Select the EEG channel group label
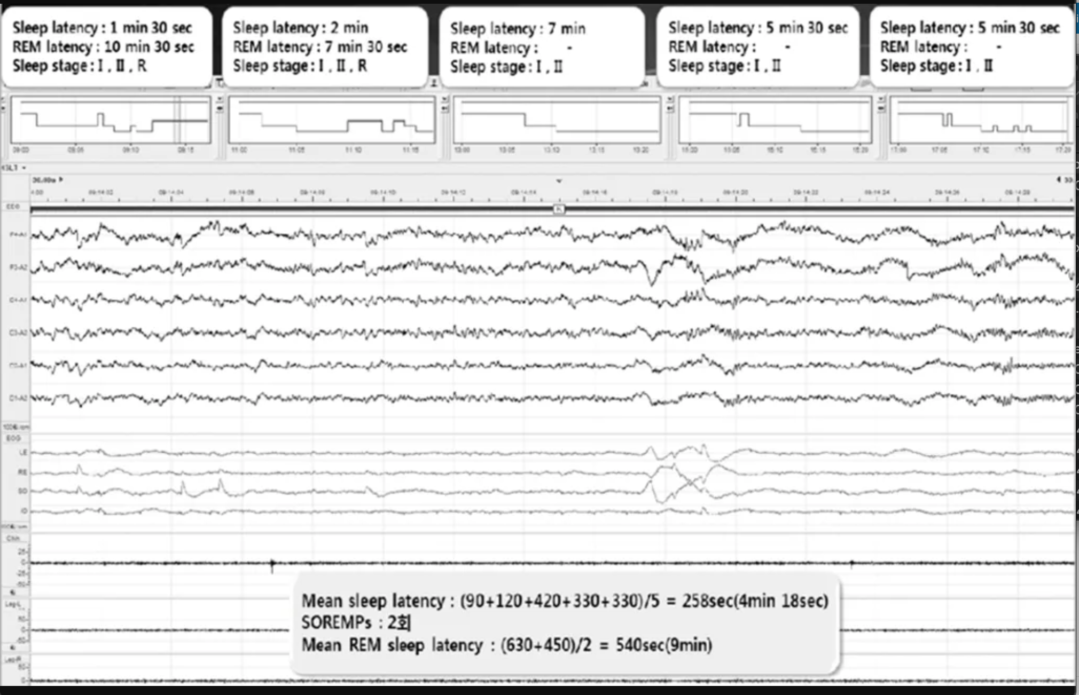 pos(13,206)
